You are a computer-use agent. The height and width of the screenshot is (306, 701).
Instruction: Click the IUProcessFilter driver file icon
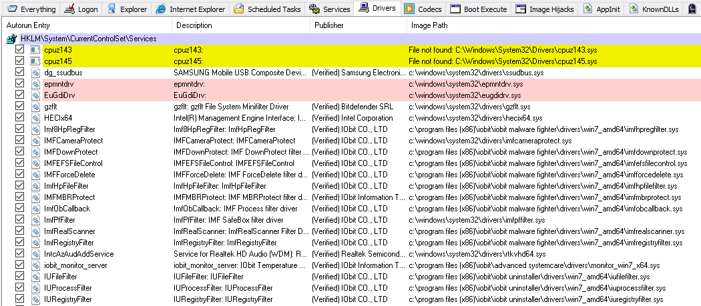(x=35, y=288)
